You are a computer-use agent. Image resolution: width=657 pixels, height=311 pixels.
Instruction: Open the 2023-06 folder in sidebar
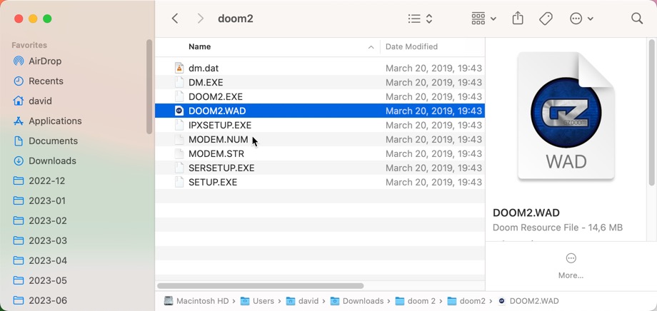pos(40,300)
